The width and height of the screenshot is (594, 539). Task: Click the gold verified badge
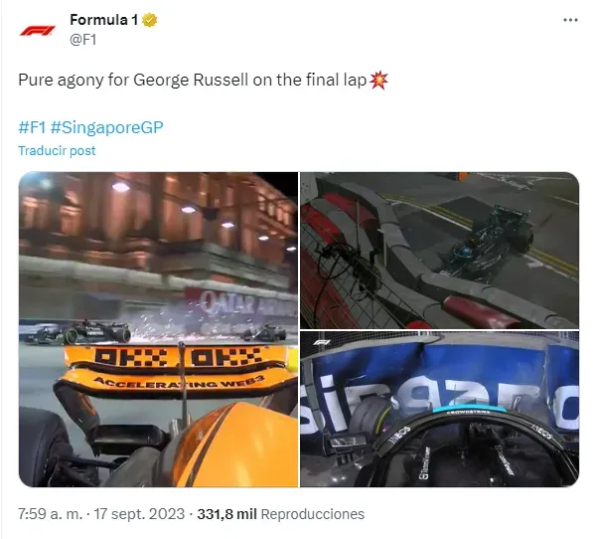149,20
